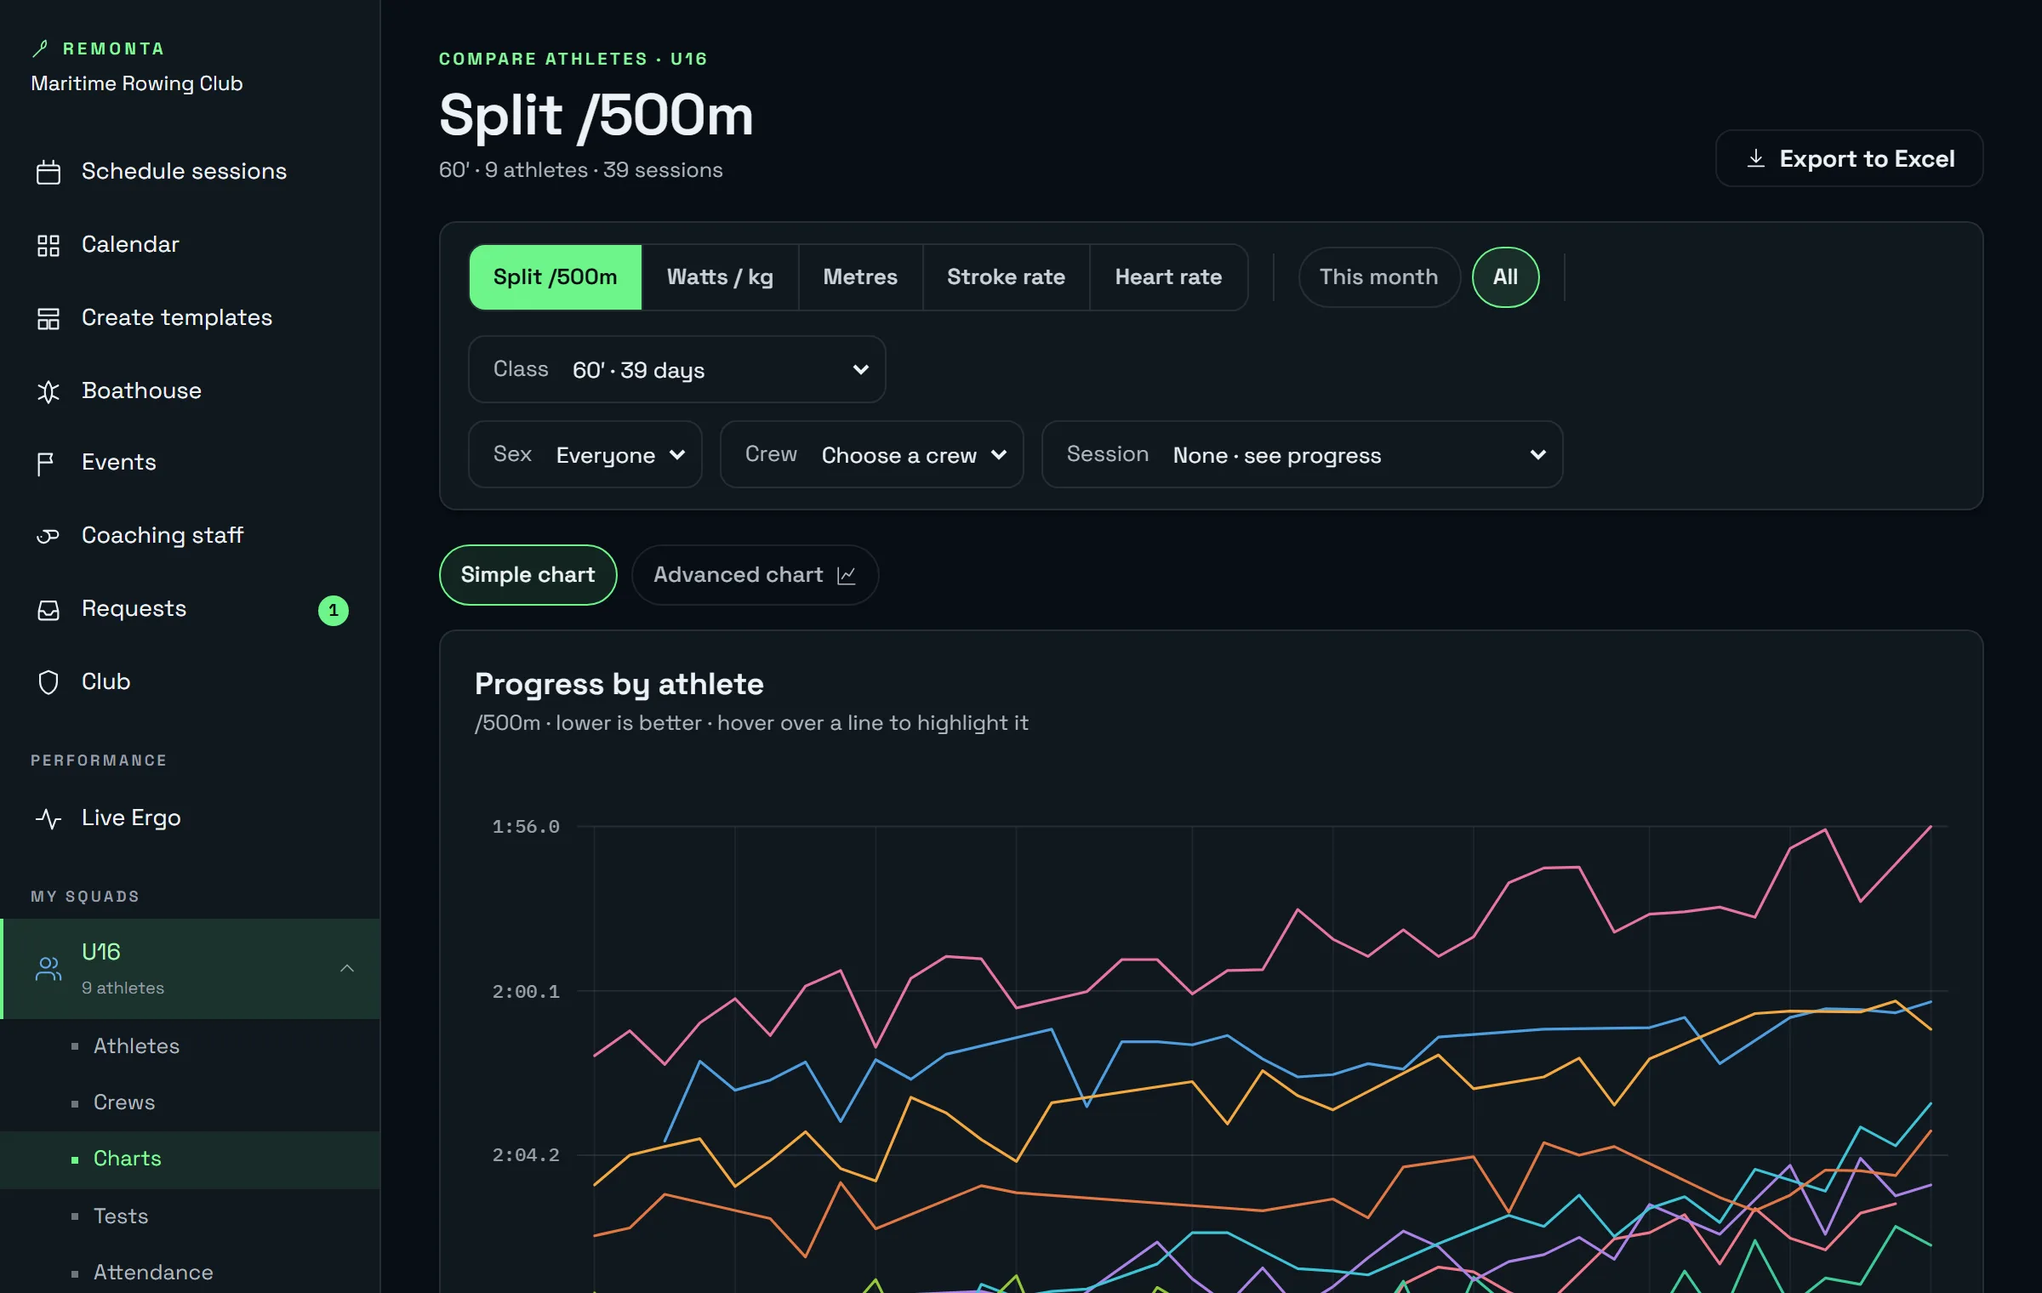Click the Requests inbox icon
The height and width of the screenshot is (1293, 2042).
[48, 610]
